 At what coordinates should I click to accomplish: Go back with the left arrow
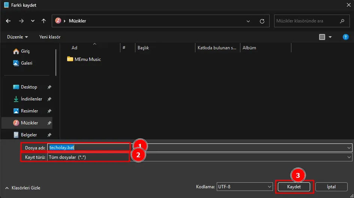(8, 21)
